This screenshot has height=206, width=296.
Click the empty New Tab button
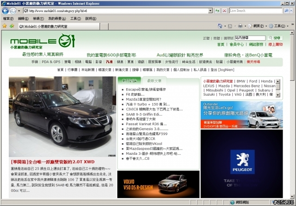[104, 27]
